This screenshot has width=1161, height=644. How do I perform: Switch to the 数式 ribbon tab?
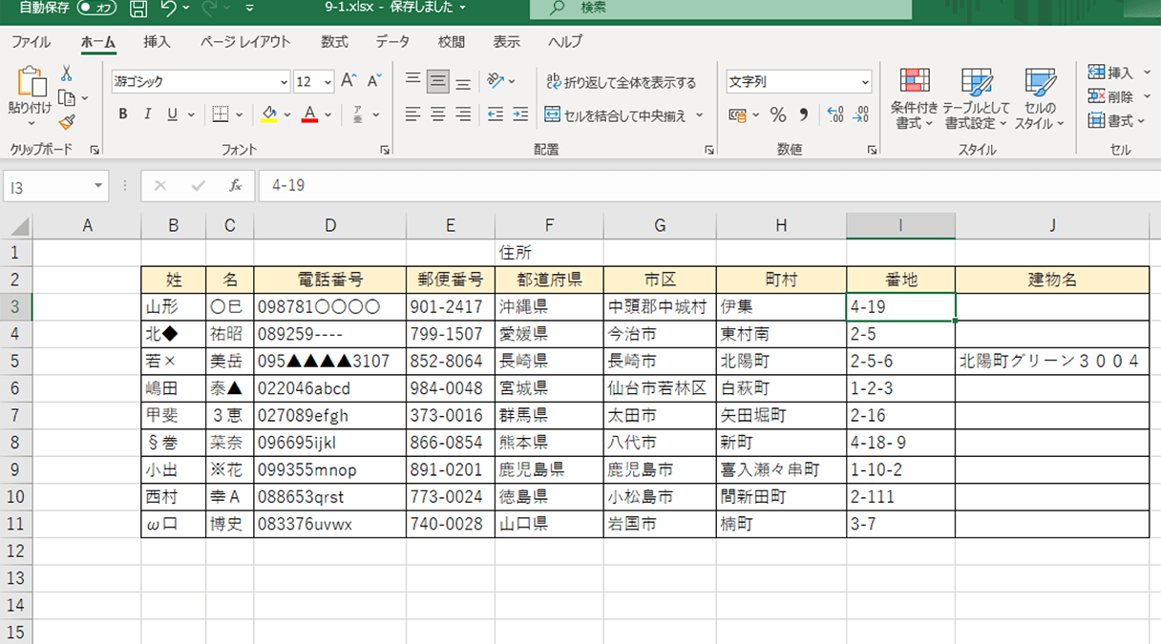(334, 42)
